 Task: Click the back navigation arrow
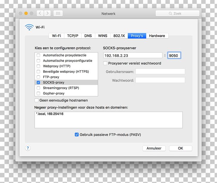coord(40,13)
